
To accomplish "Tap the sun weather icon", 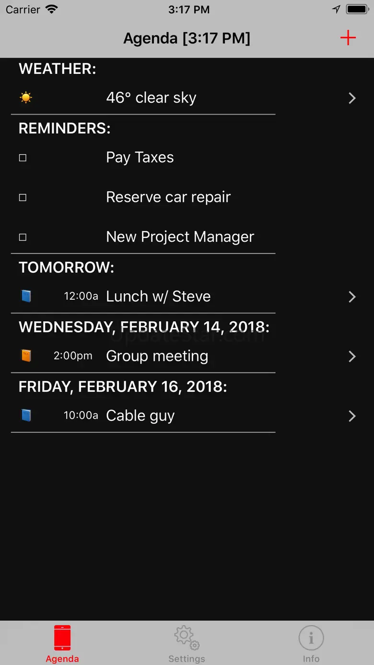I will (26, 98).
